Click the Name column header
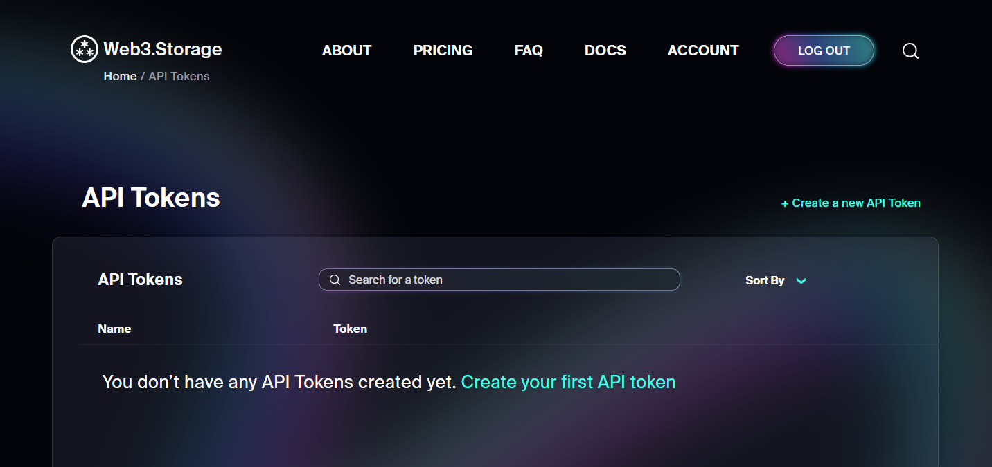This screenshot has width=992, height=467. [x=114, y=329]
